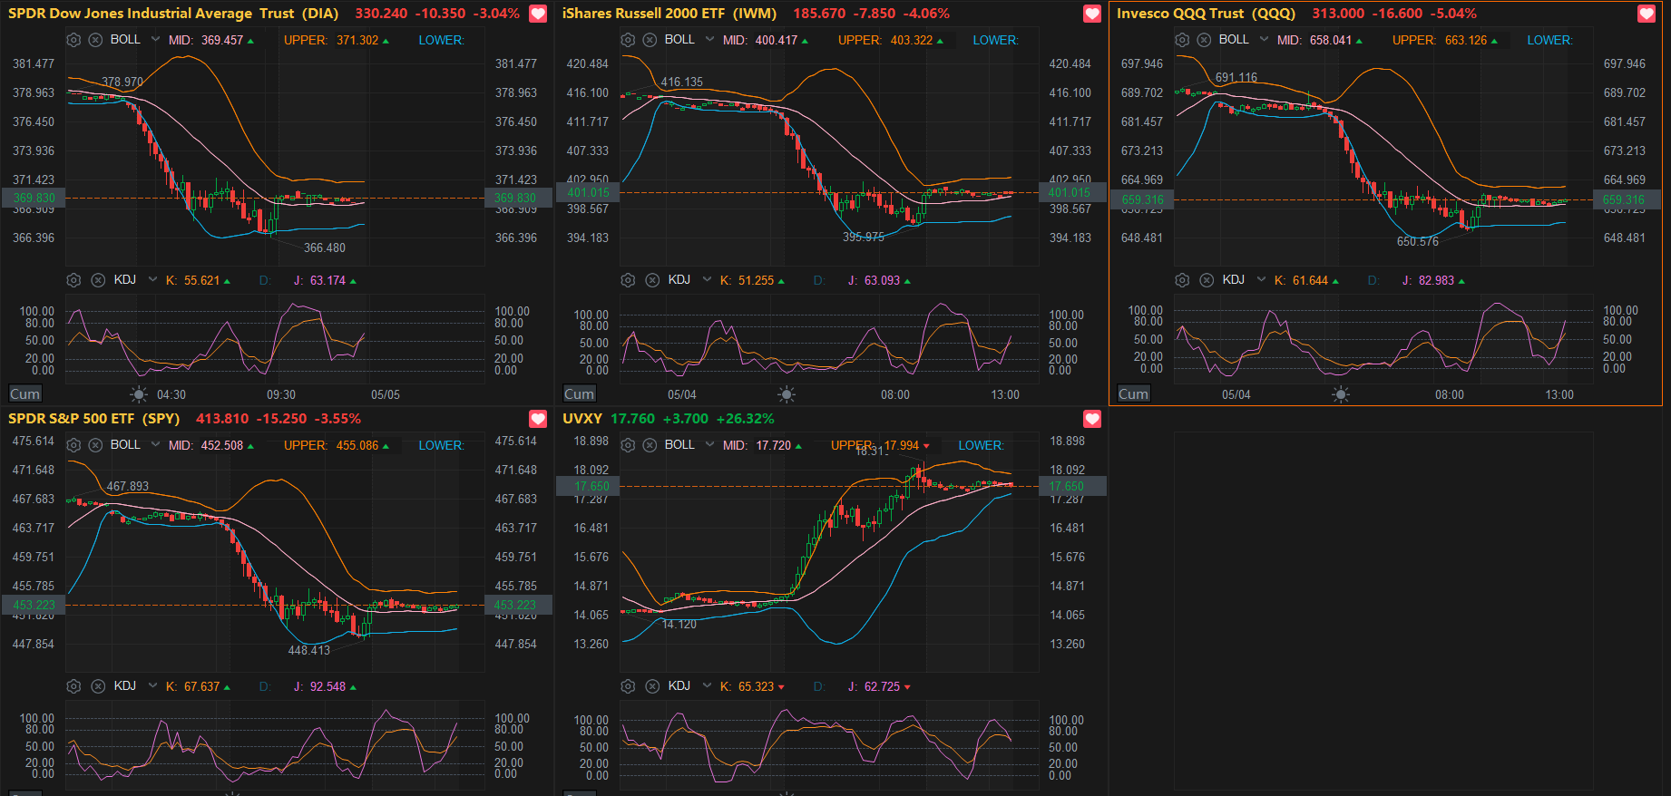This screenshot has height=796, width=1671.
Task: Select the SPDR S&P 500 ETF title
Action: point(94,419)
